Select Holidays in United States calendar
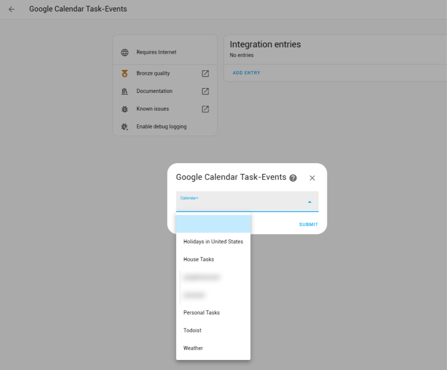The width and height of the screenshot is (447, 370). (x=213, y=242)
